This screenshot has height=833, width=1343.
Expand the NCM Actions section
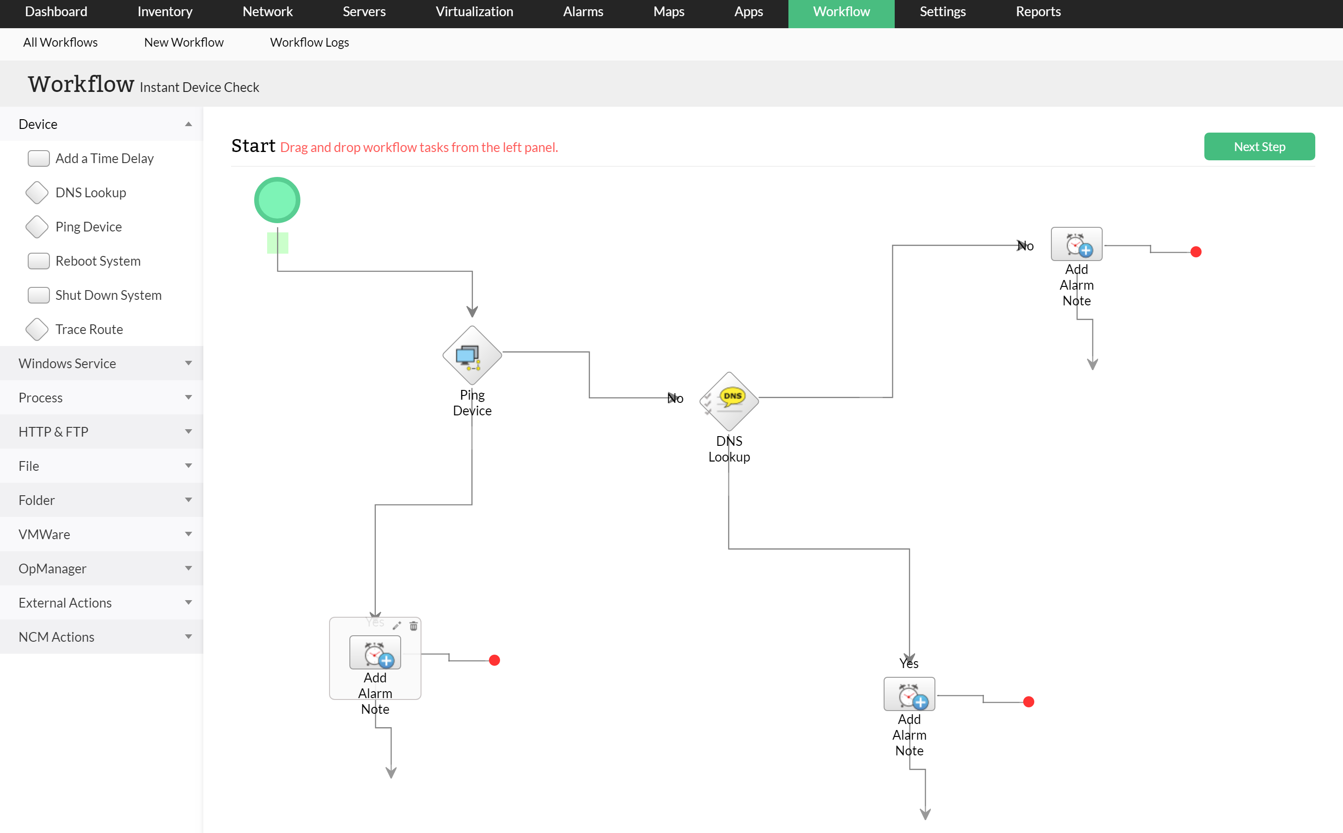(x=189, y=637)
